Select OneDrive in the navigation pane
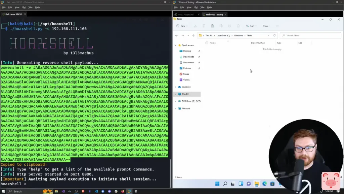This screenshot has width=344, height=194. click(x=186, y=87)
